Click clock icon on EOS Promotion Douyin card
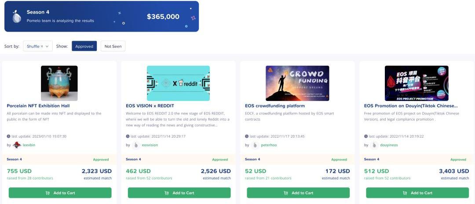This screenshot has width=475, height=204. point(366,136)
